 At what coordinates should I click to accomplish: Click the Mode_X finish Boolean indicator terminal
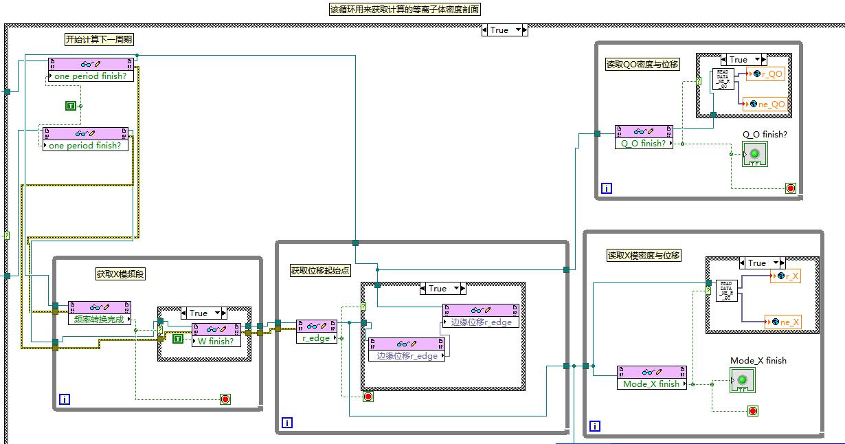742,380
